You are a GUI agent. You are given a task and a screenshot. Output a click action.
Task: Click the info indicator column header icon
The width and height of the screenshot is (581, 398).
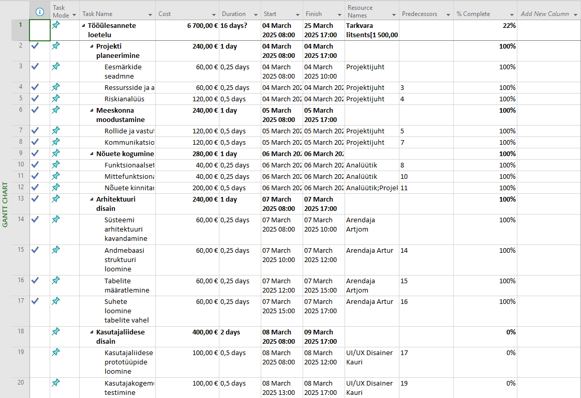point(40,12)
